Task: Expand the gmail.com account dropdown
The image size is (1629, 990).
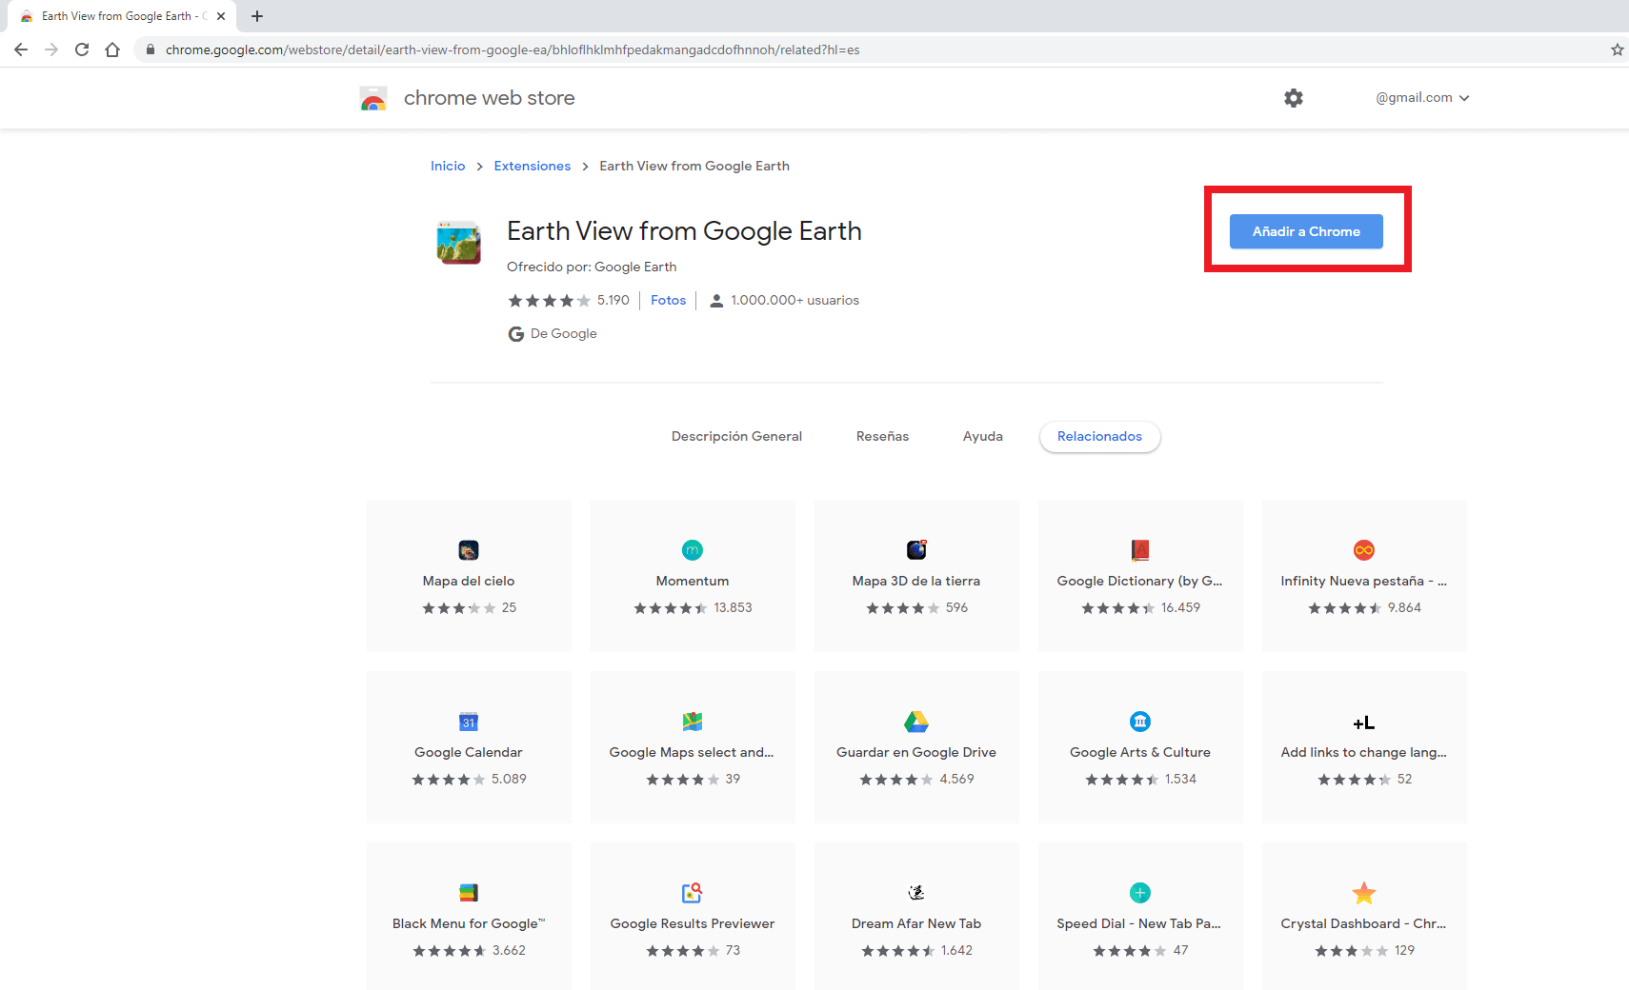Action: 1422,98
